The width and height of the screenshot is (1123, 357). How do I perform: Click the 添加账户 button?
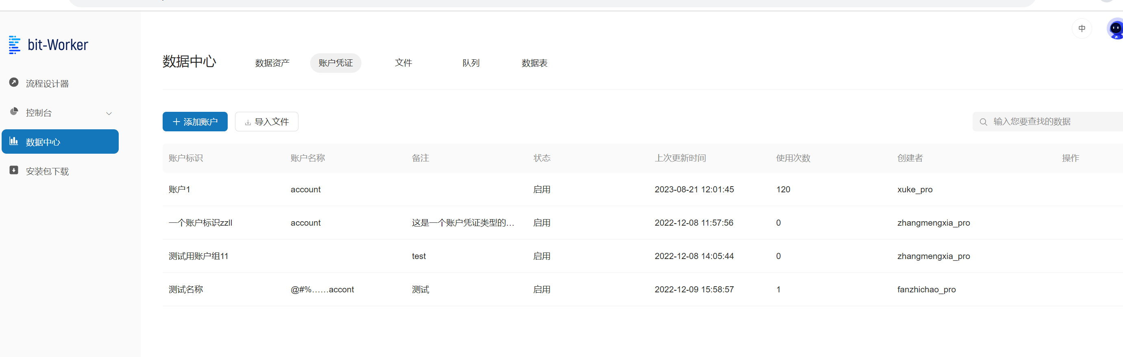coord(195,122)
